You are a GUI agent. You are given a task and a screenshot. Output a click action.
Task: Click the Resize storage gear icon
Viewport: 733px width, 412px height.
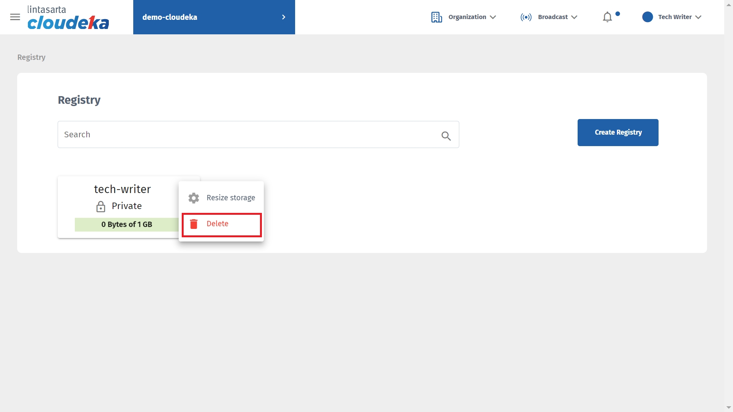pos(194,198)
